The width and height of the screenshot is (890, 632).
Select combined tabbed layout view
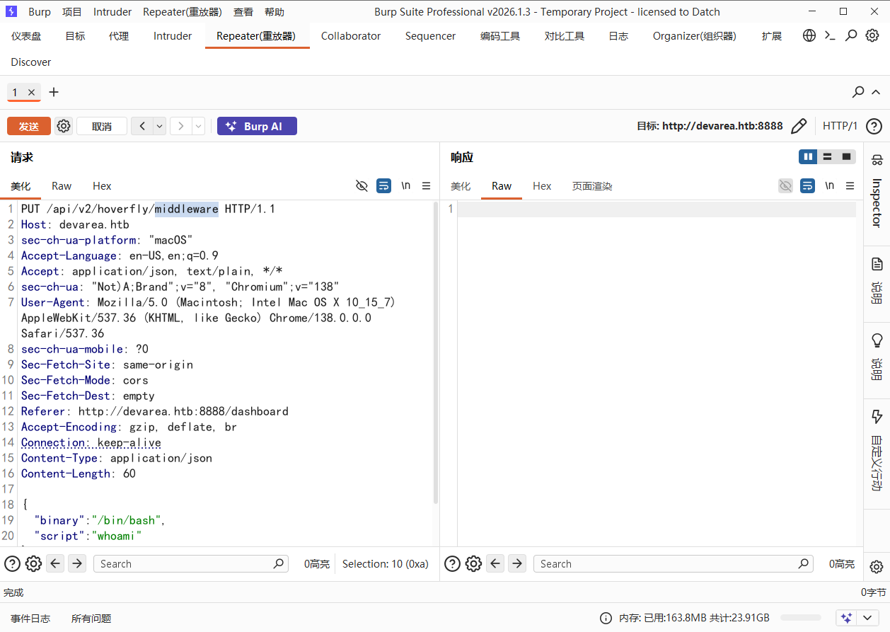click(846, 156)
